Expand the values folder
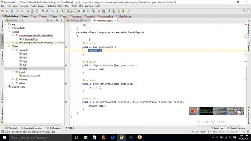This screenshot has height=141, width=251. (13, 83)
